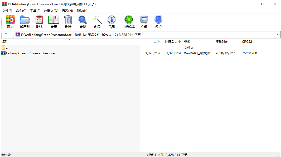Screen dimensions: 281x157
Task: Click the 保护 (Protect) shield icon
Action: [x=158, y=22]
